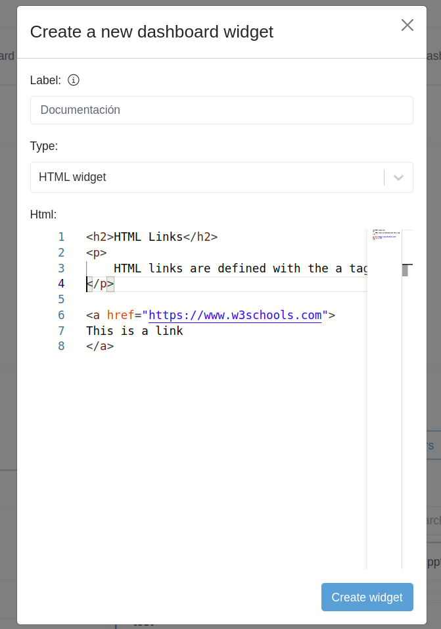Click the opening p tag on line 2

[96, 253]
